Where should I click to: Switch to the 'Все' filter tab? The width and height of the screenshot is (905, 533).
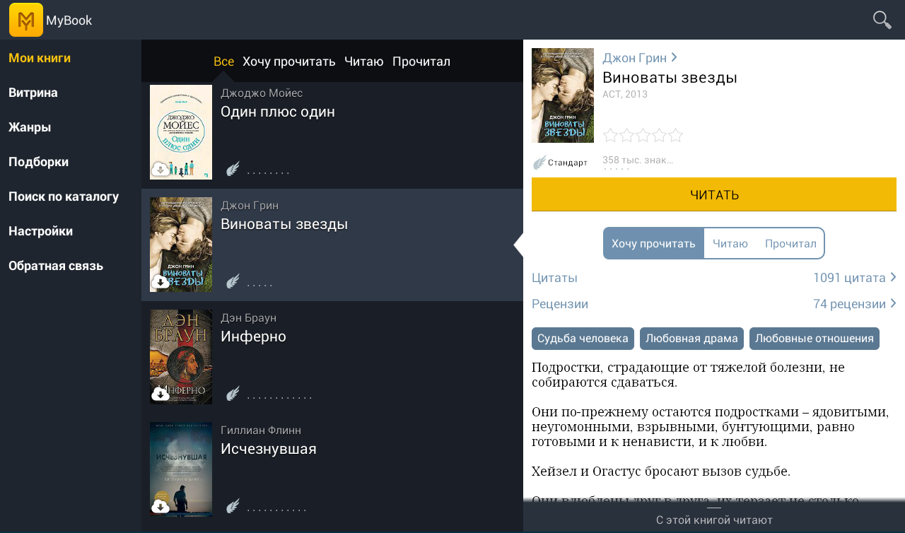click(x=223, y=61)
